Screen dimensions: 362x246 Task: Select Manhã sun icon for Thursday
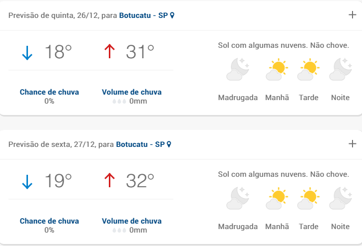[x=277, y=69]
